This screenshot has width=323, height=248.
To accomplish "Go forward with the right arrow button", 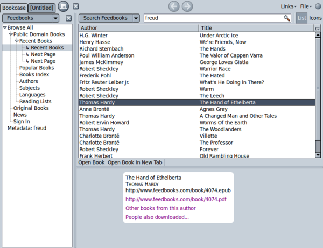I will click(187, 6).
